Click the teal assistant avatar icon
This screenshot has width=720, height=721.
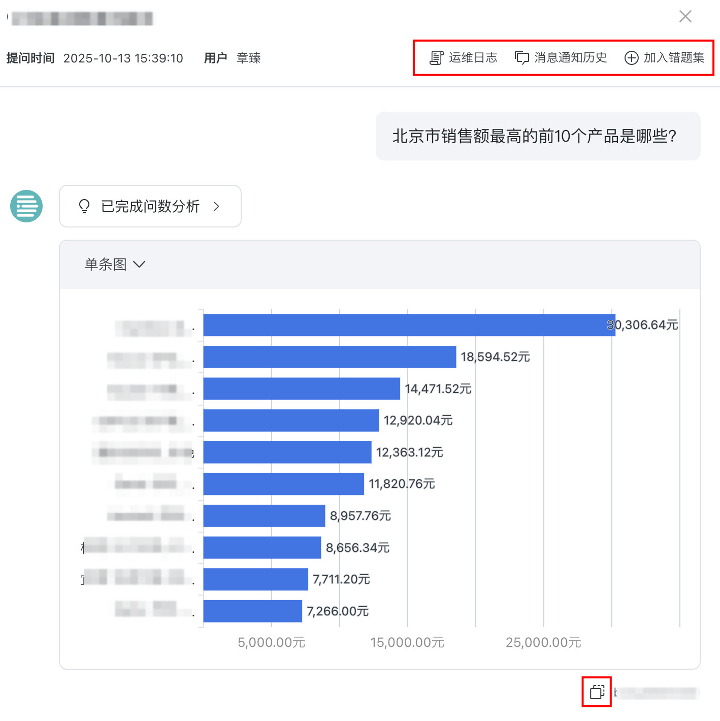(x=26, y=206)
